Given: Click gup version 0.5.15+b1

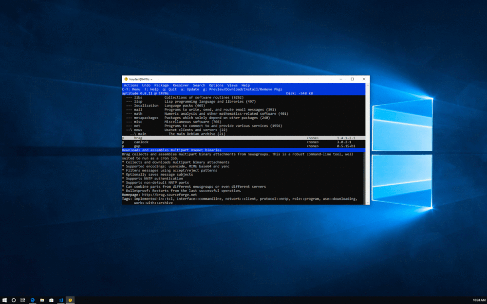Looking at the screenshot, I should (346, 146).
